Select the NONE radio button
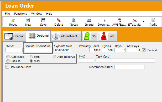 click(x=31, y=61)
